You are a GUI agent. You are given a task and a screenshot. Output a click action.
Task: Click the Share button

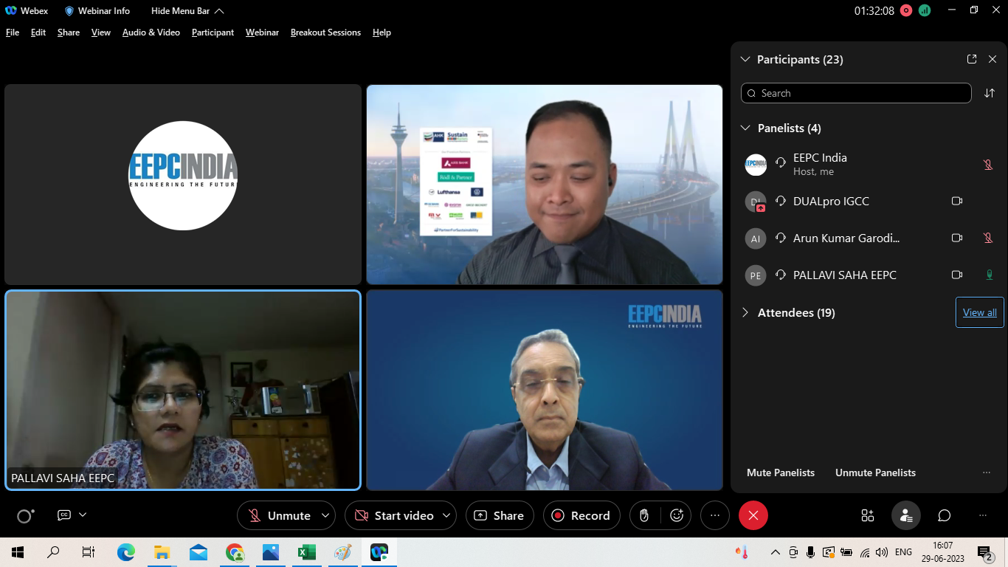pyautogui.click(x=500, y=515)
